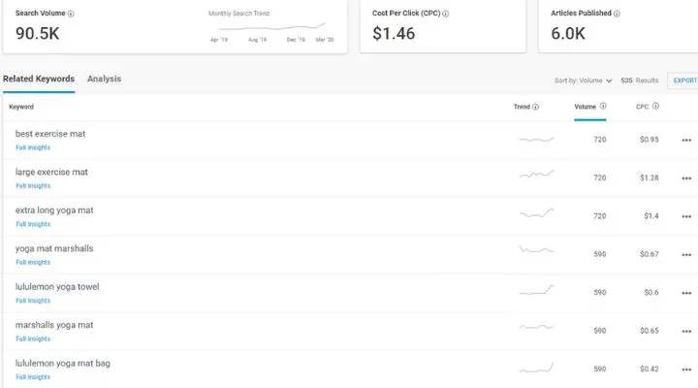
Task: Click the 6.0K articles published value
Action: click(x=568, y=33)
